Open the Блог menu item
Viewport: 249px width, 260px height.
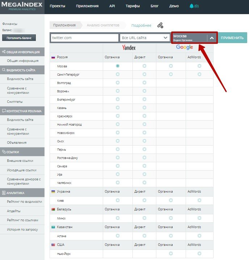tap(155, 6)
